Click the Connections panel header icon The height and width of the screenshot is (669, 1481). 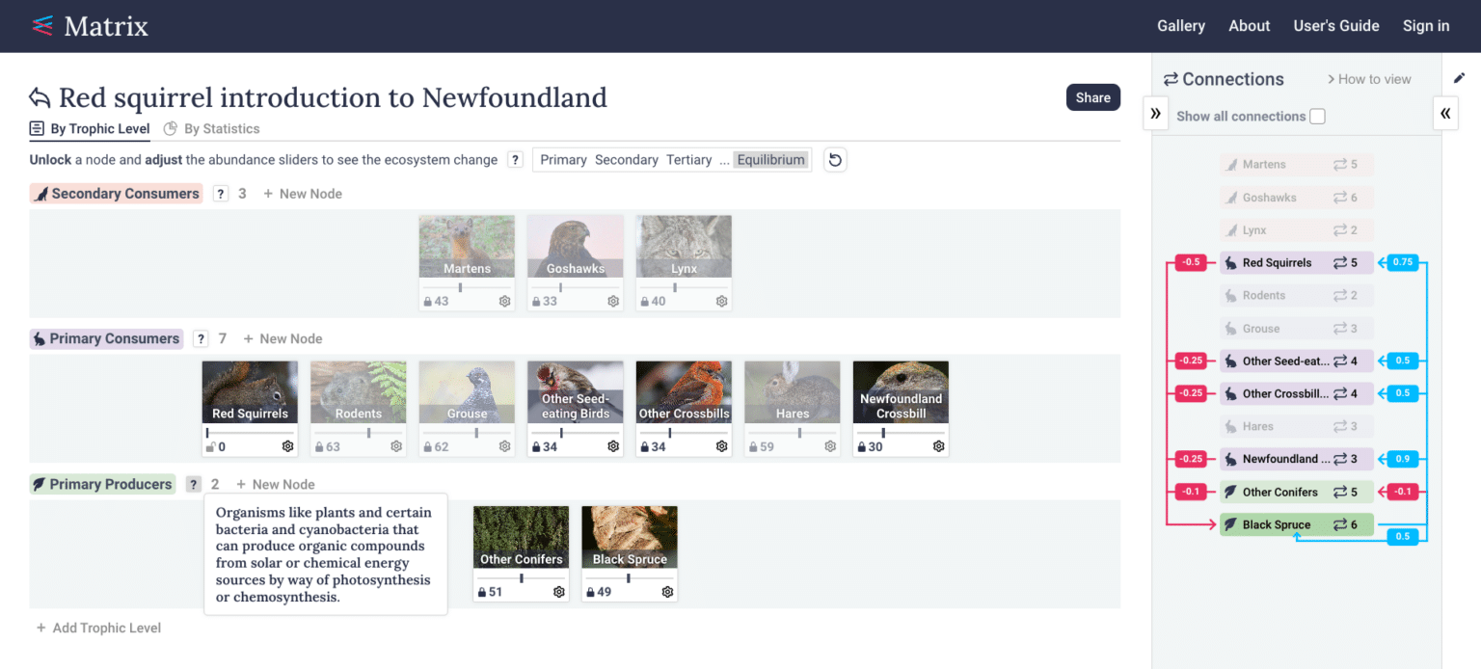pos(1171,79)
